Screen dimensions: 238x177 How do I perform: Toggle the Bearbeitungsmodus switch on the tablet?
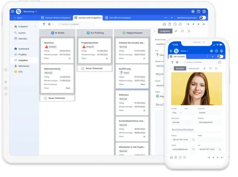tap(202, 17)
